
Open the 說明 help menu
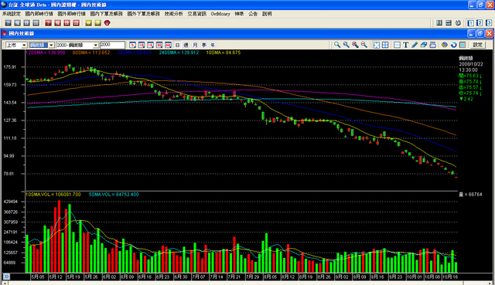coord(267,14)
